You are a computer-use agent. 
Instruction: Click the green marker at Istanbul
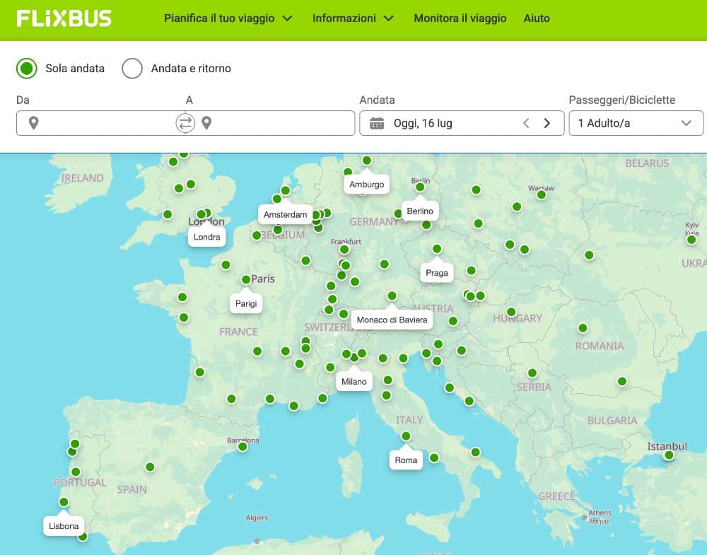[x=669, y=455]
